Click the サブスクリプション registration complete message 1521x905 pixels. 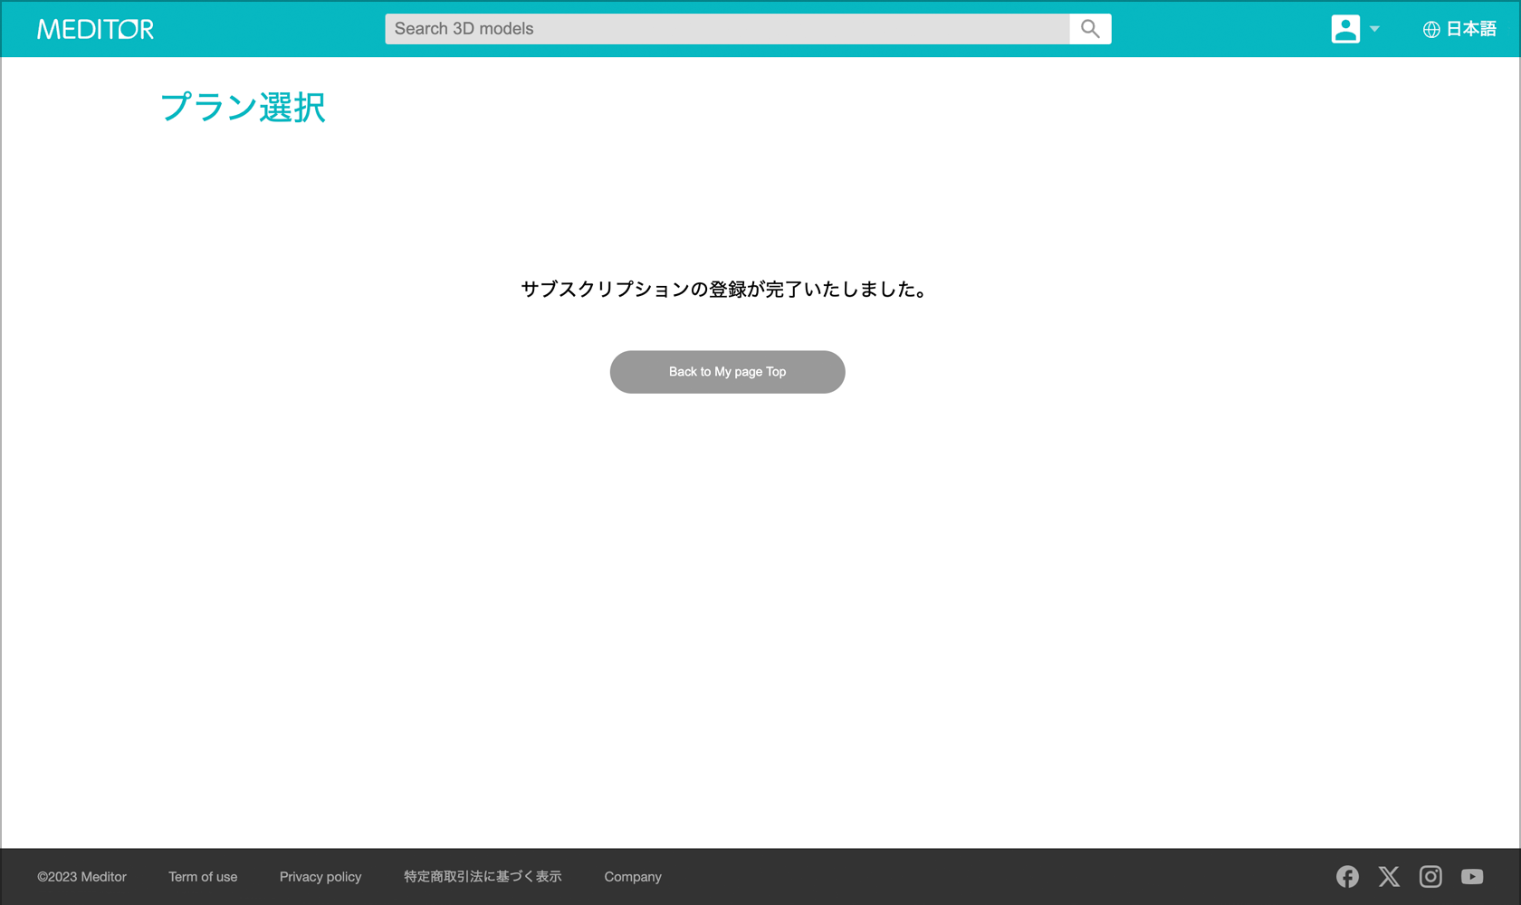pos(726,290)
